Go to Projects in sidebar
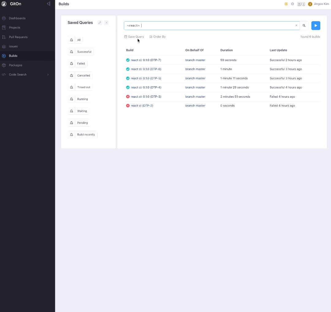This screenshot has height=312, width=331. click(x=15, y=28)
